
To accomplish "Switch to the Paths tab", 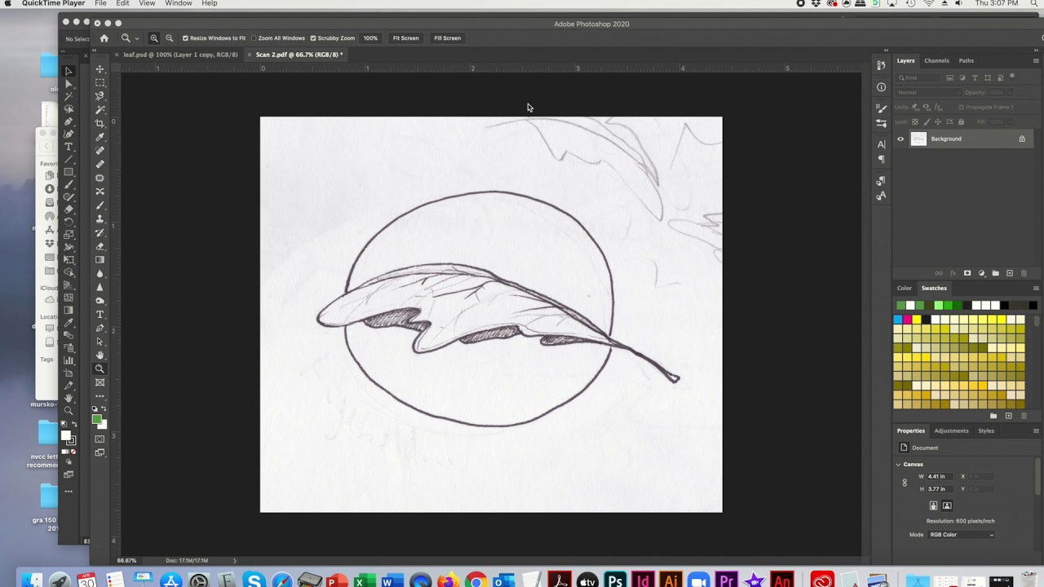I will click(967, 60).
